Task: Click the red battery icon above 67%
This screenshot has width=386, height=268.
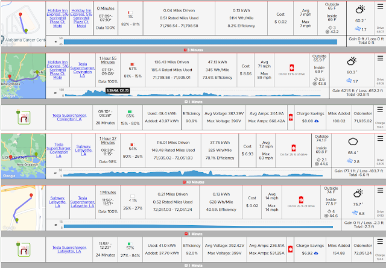Action: 133,64
